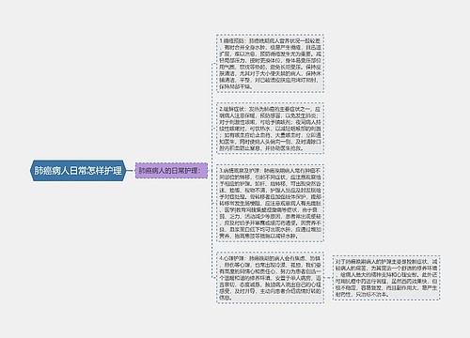Click the note beginning with 3.病情观察及护理
Screen dimensions: 470x338
click(270, 203)
